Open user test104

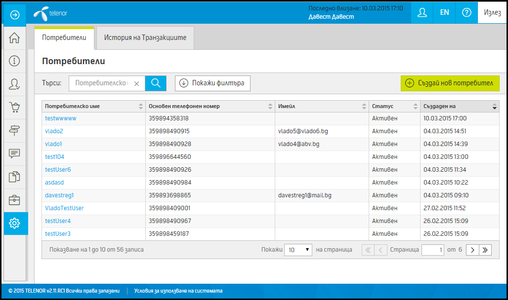tap(54, 156)
